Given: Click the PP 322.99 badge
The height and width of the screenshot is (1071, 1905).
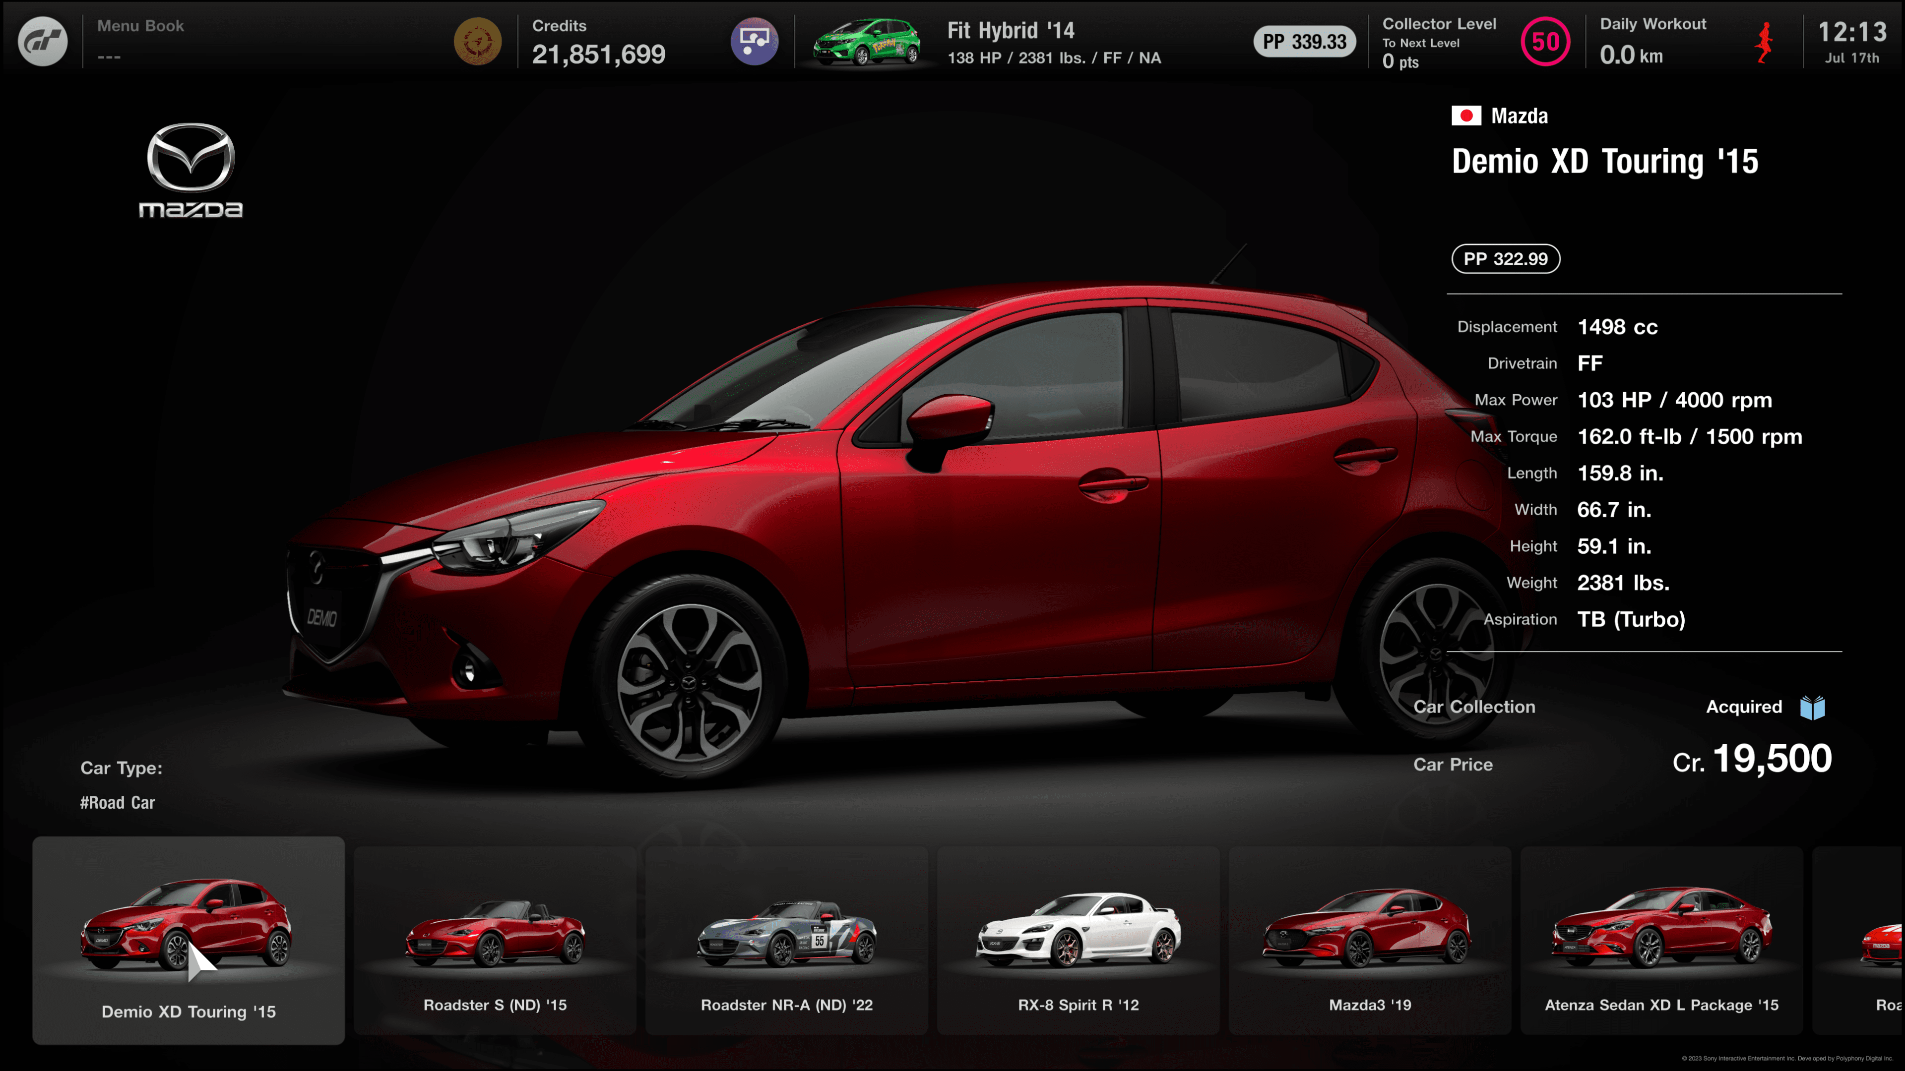Looking at the screenshot, I should [x=1506, y=259].
